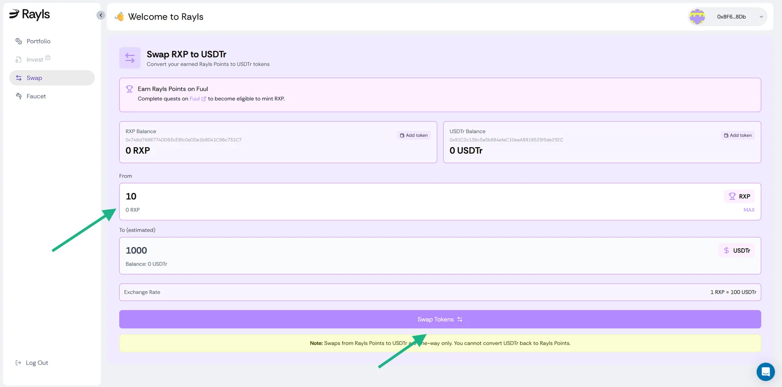Image resolution: width=782 pixels, height=387 pixels.
Task: Click the 0 USDTr balance value
Action: click(x=466, y=150)
